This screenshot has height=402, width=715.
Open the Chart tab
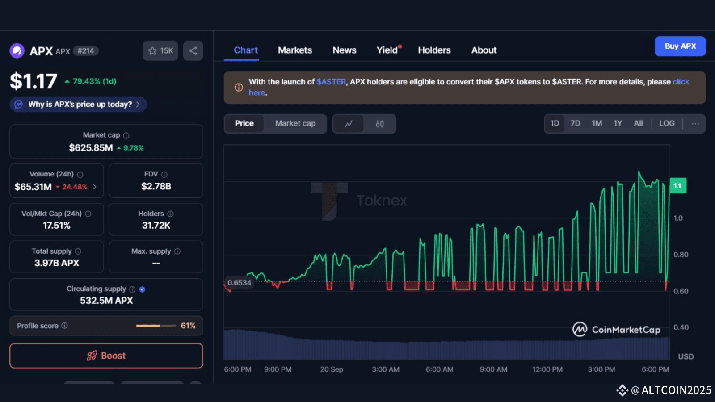click(x=246, y=50)
